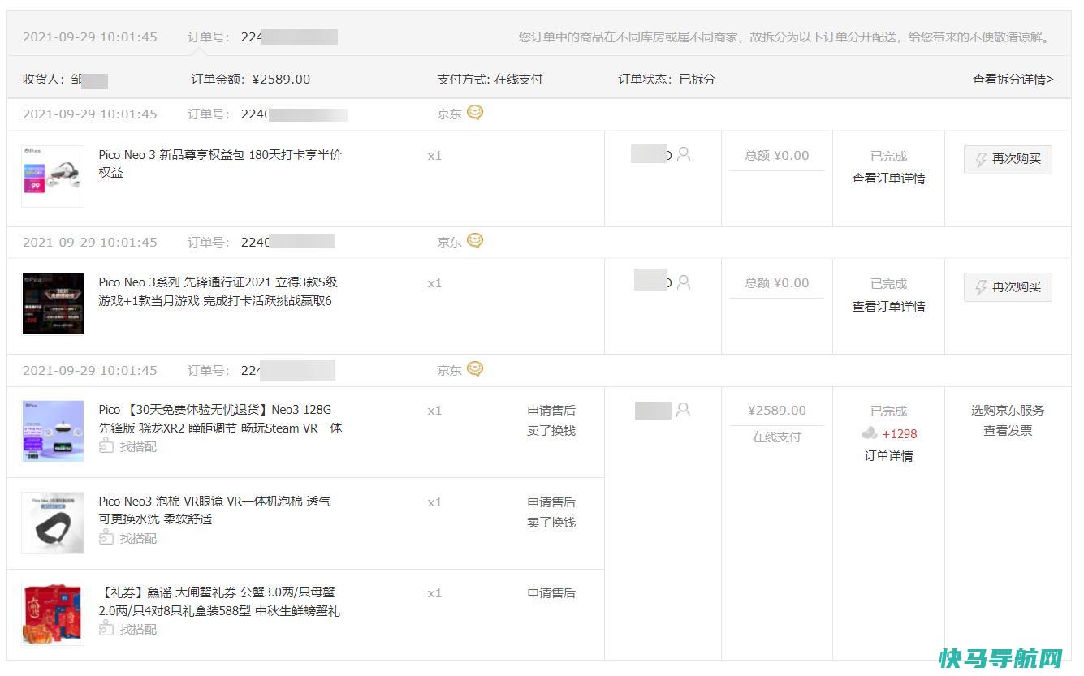Open JD chat icon for Neo3 128G order

coord(475,369)
